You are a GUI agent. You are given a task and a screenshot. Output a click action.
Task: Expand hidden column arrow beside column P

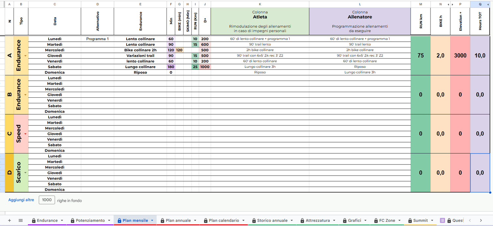(x=453, y=4)
